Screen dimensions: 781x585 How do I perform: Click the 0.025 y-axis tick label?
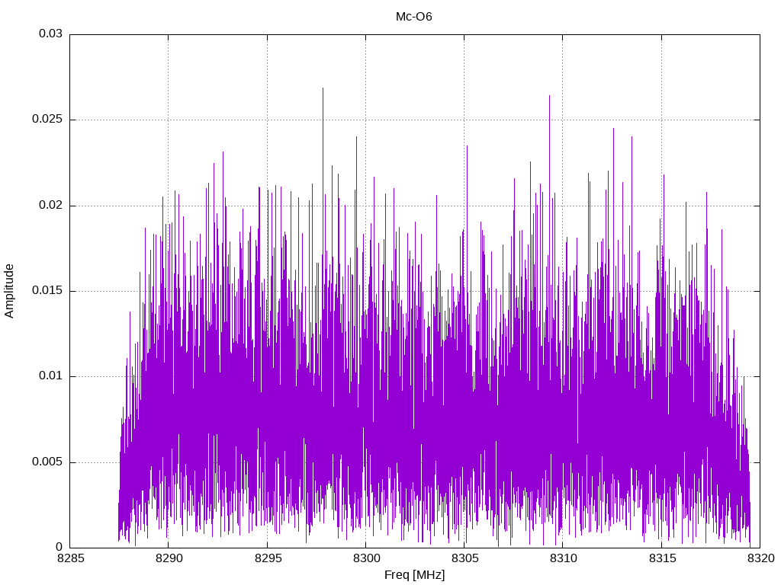pos(48,120)
